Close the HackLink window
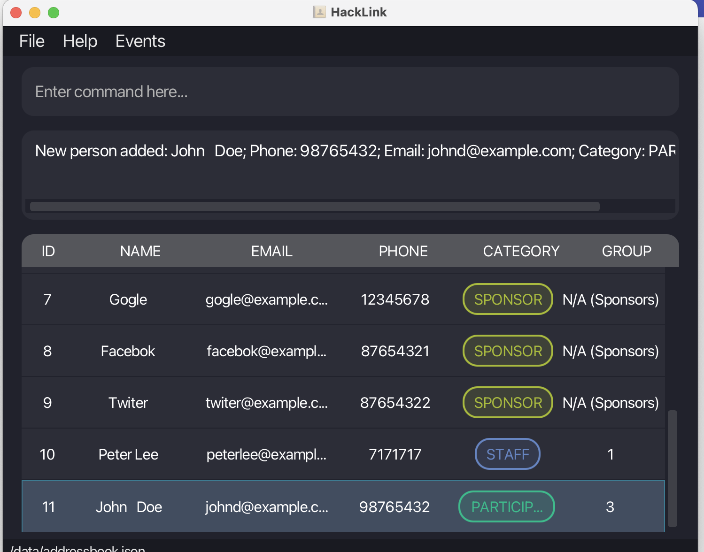The height and width of the screenshot is (552, 704). tap(16, 13)
